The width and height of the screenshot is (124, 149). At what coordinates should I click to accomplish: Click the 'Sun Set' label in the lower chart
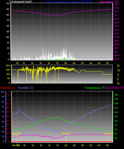click(x=66, y=134)
